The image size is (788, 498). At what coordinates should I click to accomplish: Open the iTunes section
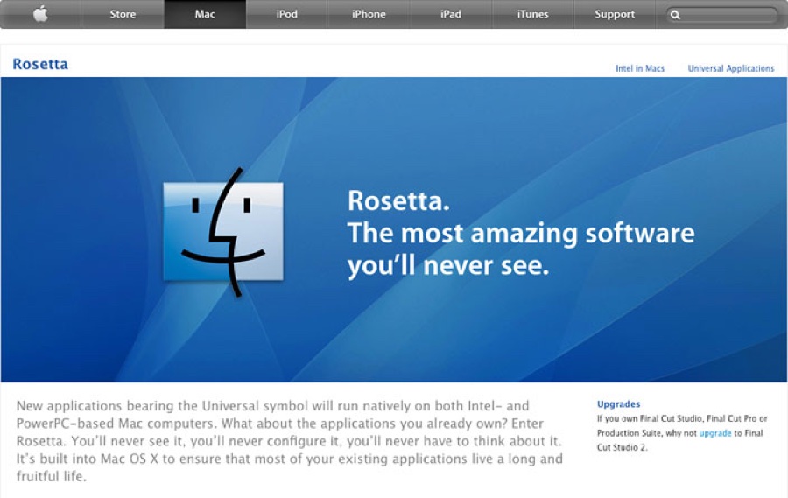click(x=532, y=14)
